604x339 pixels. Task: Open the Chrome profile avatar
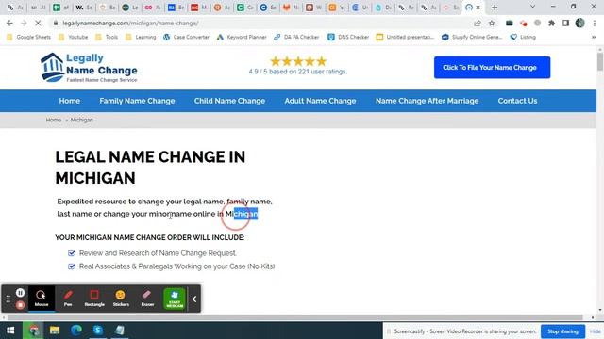click(579, 23)
